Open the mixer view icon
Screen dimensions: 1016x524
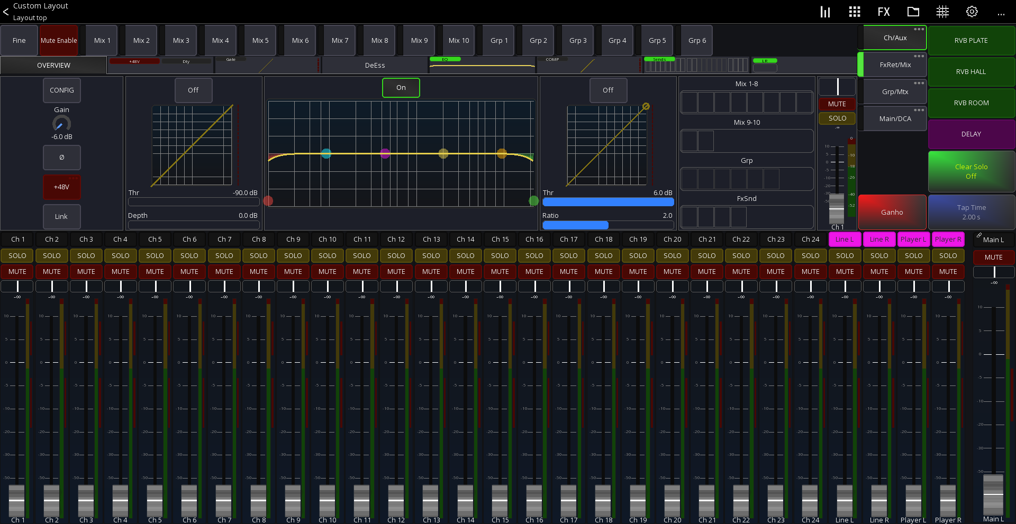825,12
